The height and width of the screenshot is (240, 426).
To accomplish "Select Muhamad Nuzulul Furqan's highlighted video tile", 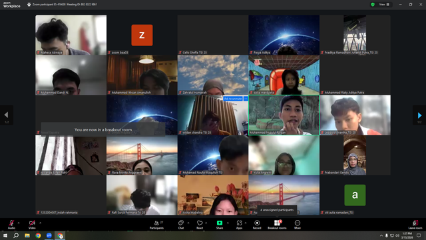I will (284, 115).
